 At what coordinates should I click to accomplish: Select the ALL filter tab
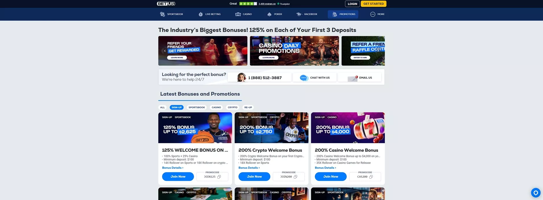pos(163,108)
